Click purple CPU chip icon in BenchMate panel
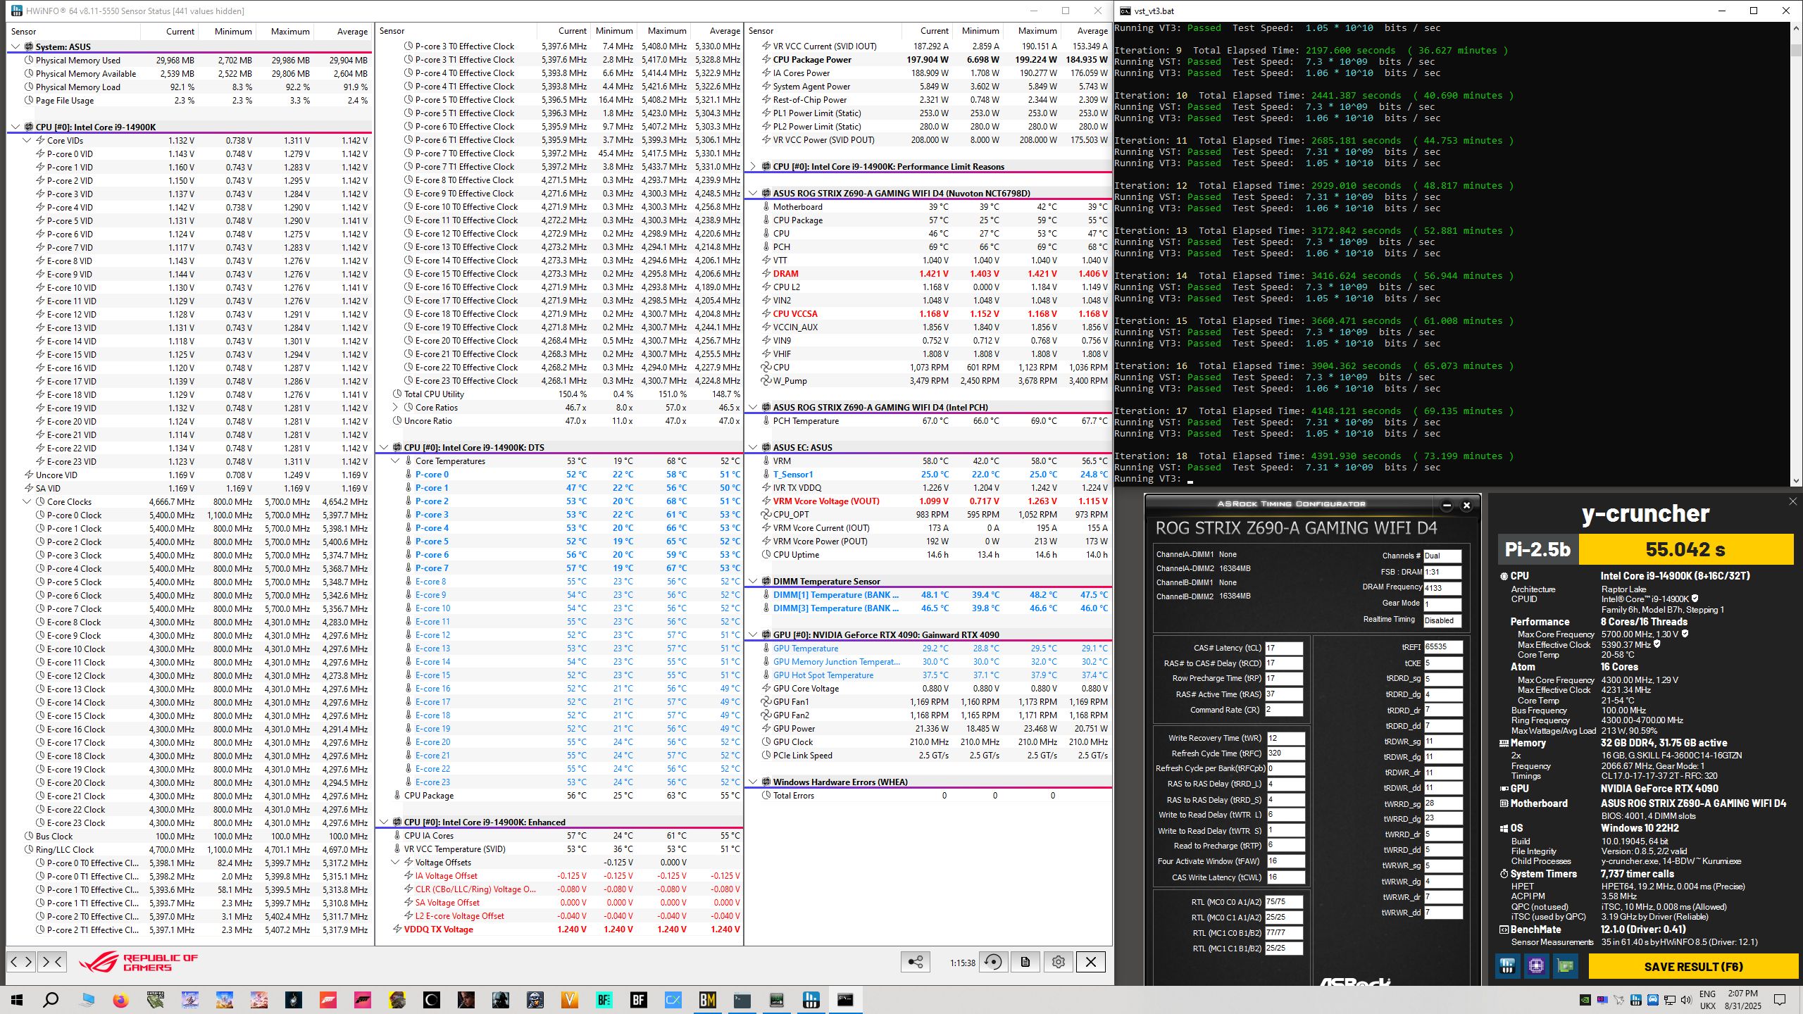The height and width of the screenshot is (1014, 1803). [1536, 966]
